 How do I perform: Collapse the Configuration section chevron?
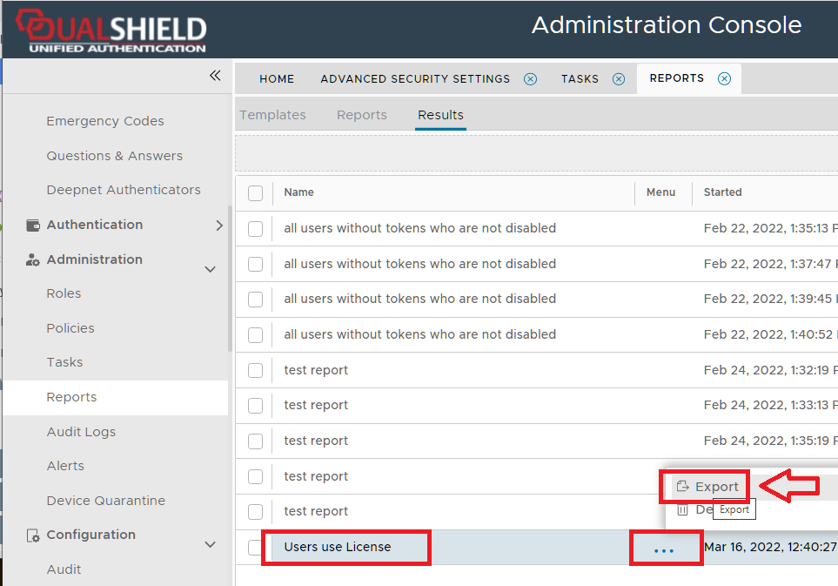coord(210,544)
